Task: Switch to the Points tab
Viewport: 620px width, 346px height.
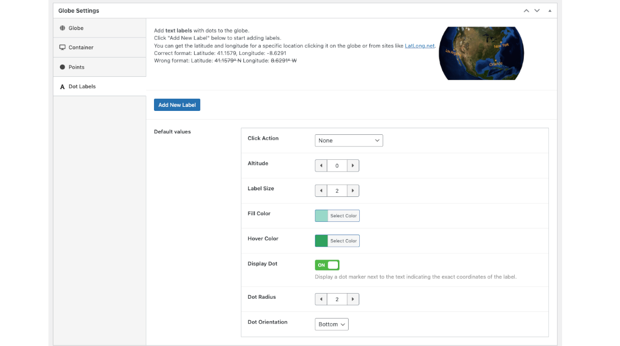Action: coord(76,67)
